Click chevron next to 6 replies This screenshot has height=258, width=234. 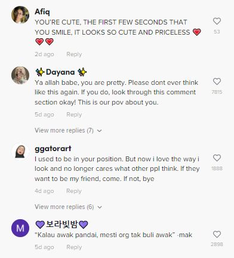[x=100, y=207]
